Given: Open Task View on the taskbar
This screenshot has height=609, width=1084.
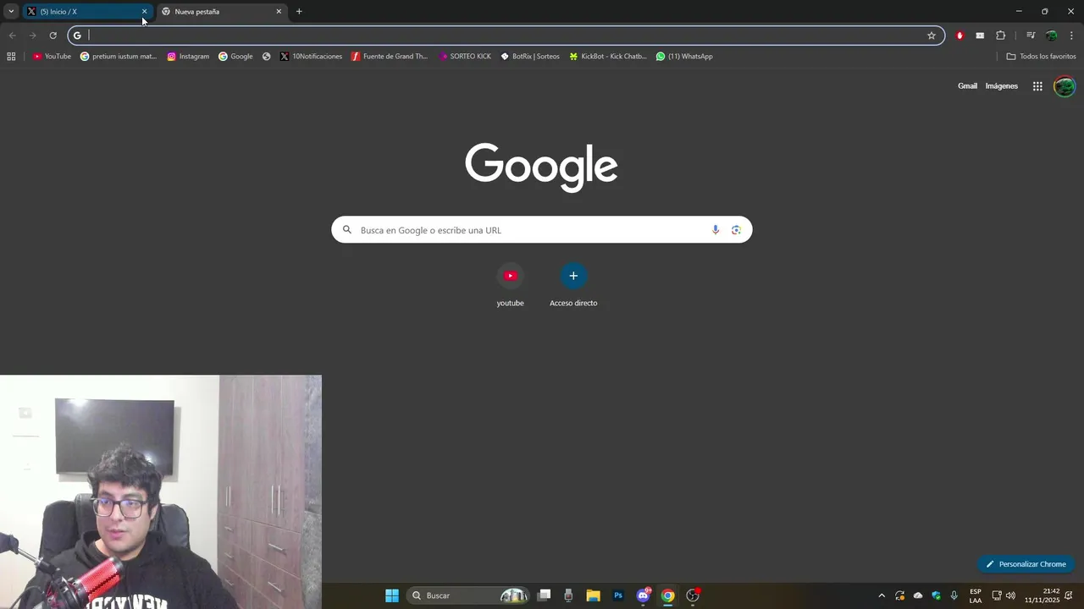Looking at the screenshot, I should [545, 595].
